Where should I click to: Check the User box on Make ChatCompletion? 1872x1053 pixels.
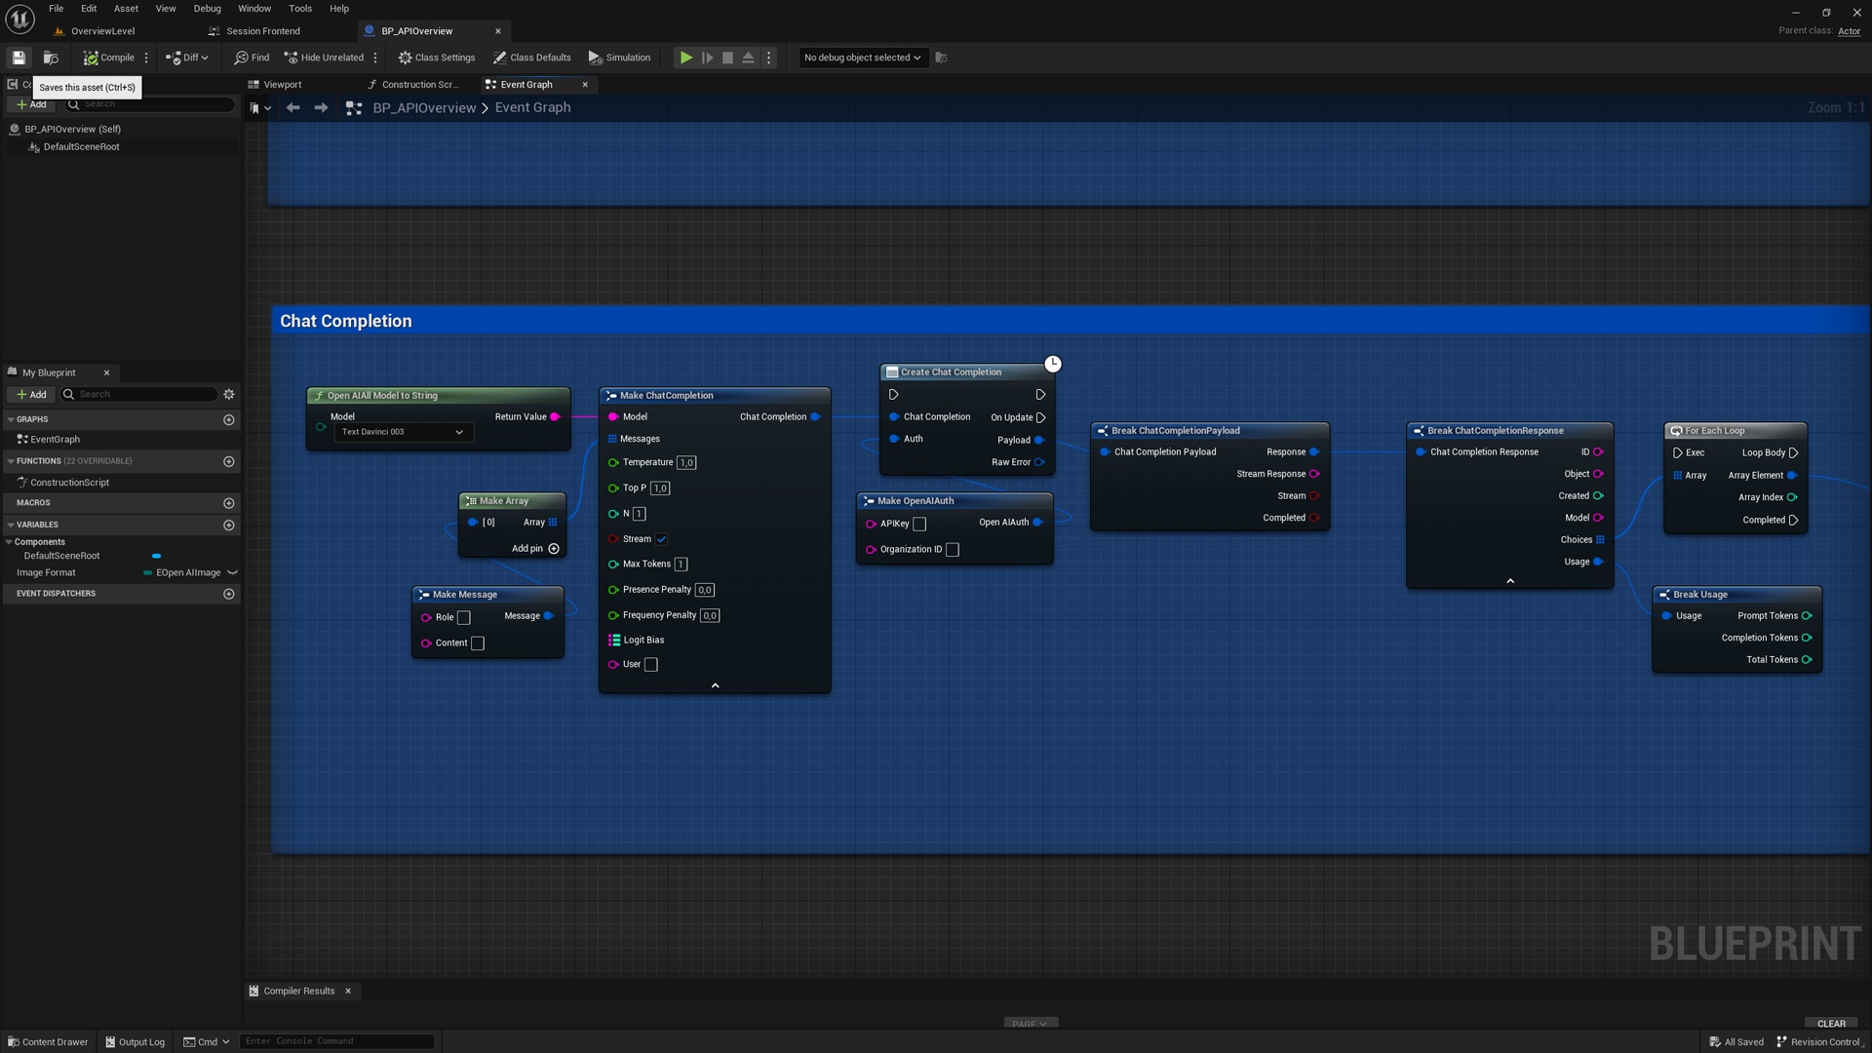(651, 665)
